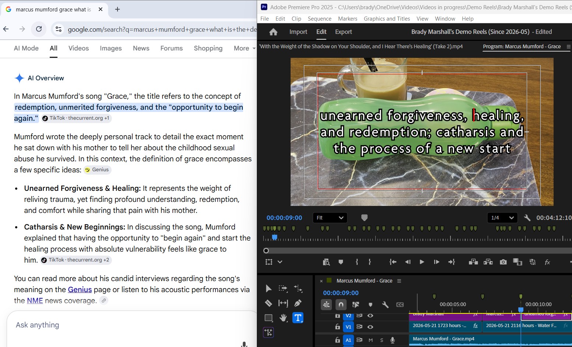The height and width of the screenshot is (347, 572).
Task: Switch to the Export workspace tab
Action: point(343,32)
